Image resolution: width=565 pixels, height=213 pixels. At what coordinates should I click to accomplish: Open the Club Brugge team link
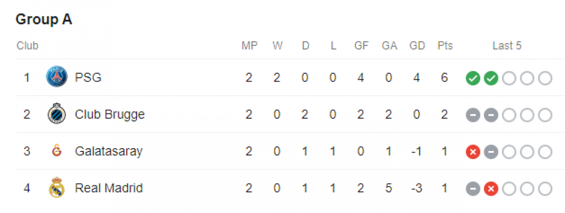[110, 114]
